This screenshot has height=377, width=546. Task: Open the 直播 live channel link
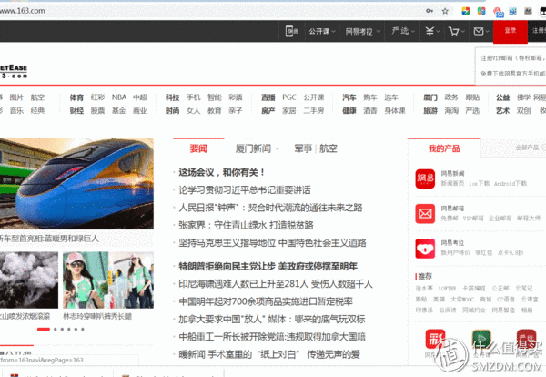268,97
